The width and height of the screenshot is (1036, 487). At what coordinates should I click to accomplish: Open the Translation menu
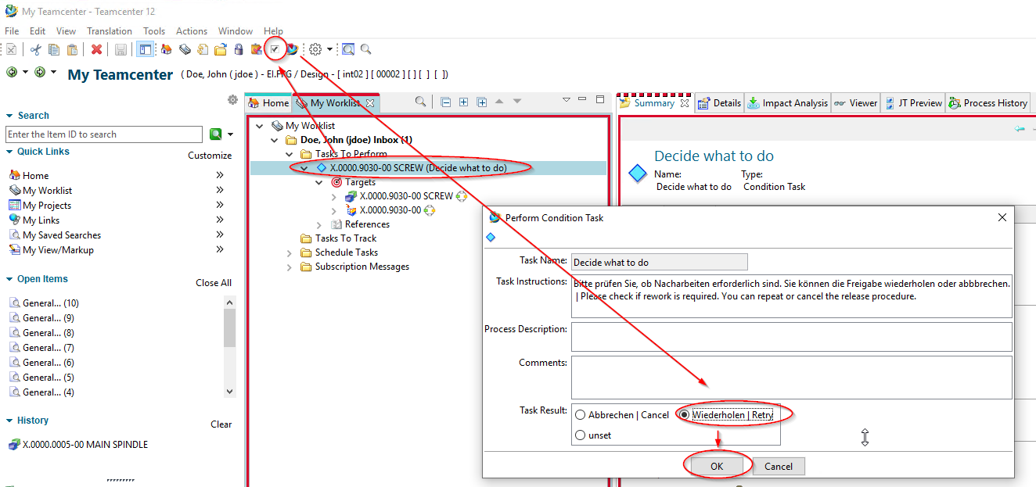coord(109,31)
